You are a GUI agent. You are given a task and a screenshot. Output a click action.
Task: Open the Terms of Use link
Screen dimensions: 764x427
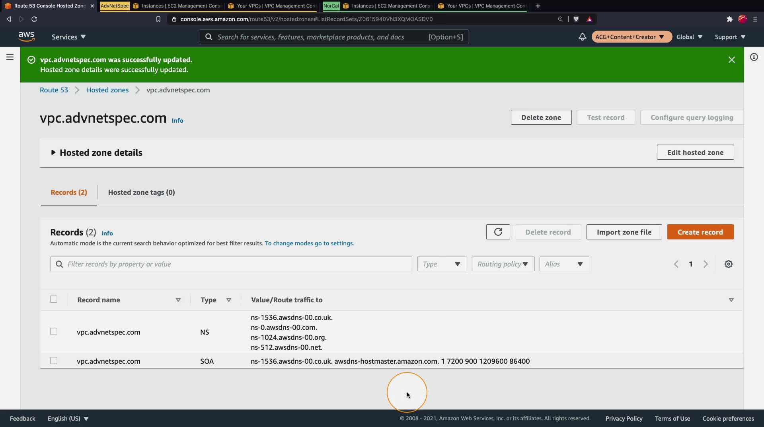point(672,419)
